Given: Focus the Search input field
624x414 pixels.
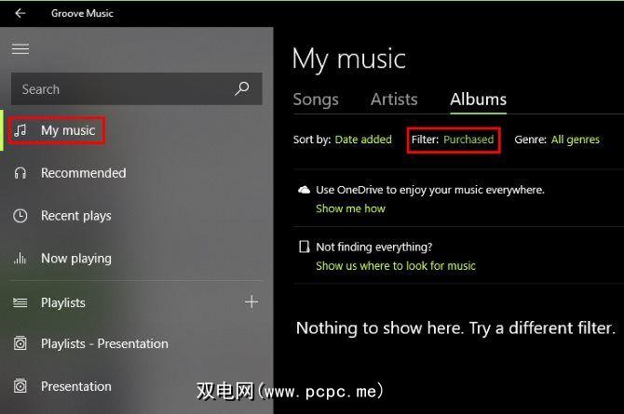Looking at the screenshot, I should 137,88.
